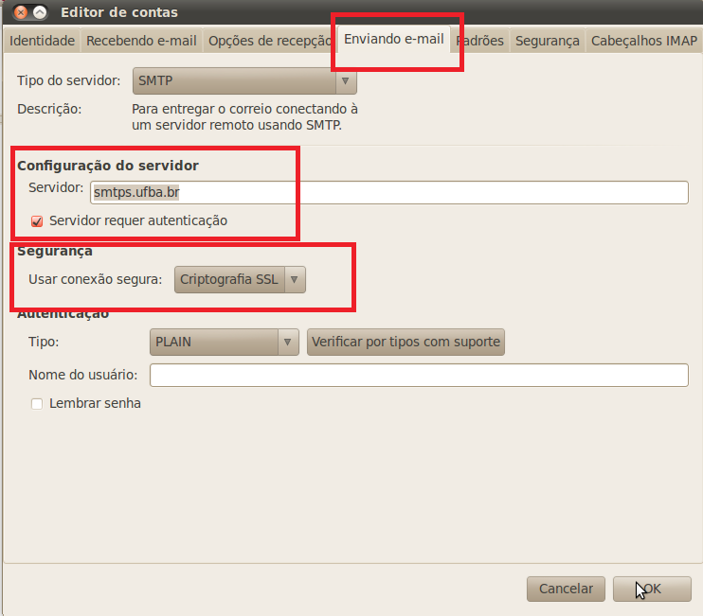Expand the PLAIN authentication type dropdown
Viewport: 703px width, 616px height.
[x=225, y=342]
